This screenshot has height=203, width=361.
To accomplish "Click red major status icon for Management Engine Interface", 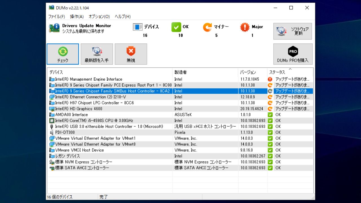I will click(x=270, y=79).
